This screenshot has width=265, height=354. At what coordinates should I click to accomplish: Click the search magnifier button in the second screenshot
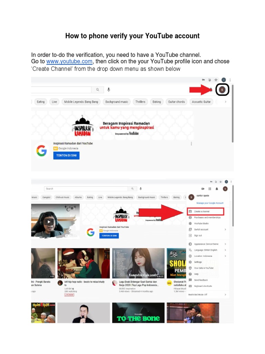point(132,189)
